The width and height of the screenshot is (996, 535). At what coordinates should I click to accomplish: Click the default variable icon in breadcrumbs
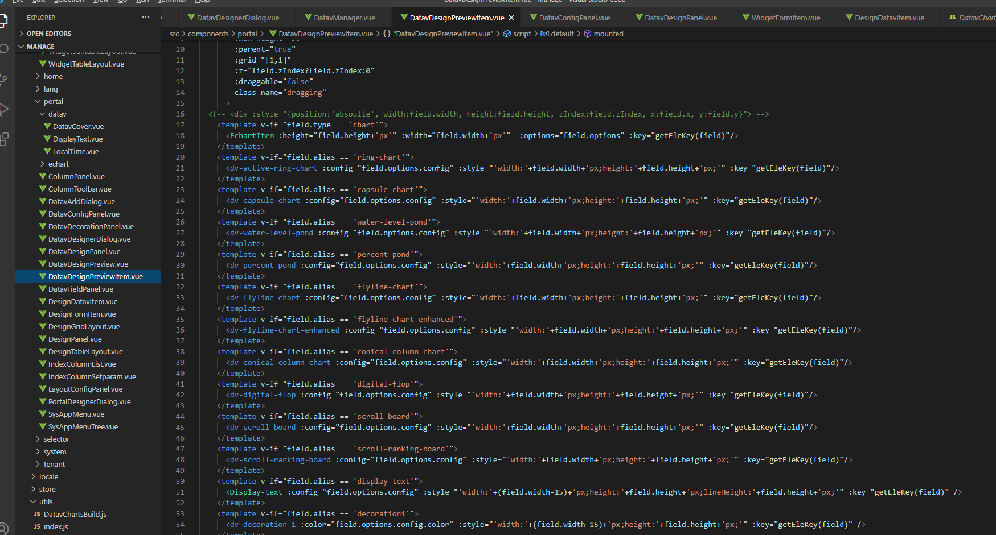(544, 34)
